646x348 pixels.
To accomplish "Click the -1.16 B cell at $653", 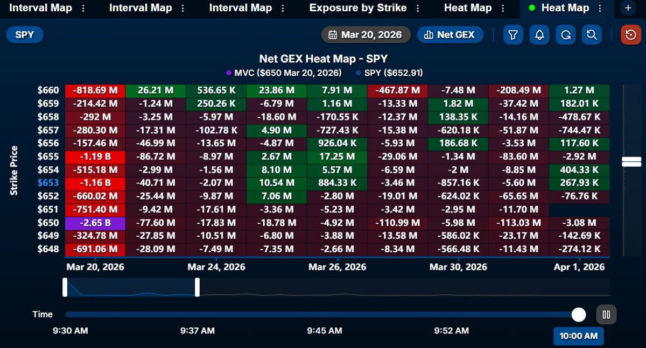I will click(95, 183).
